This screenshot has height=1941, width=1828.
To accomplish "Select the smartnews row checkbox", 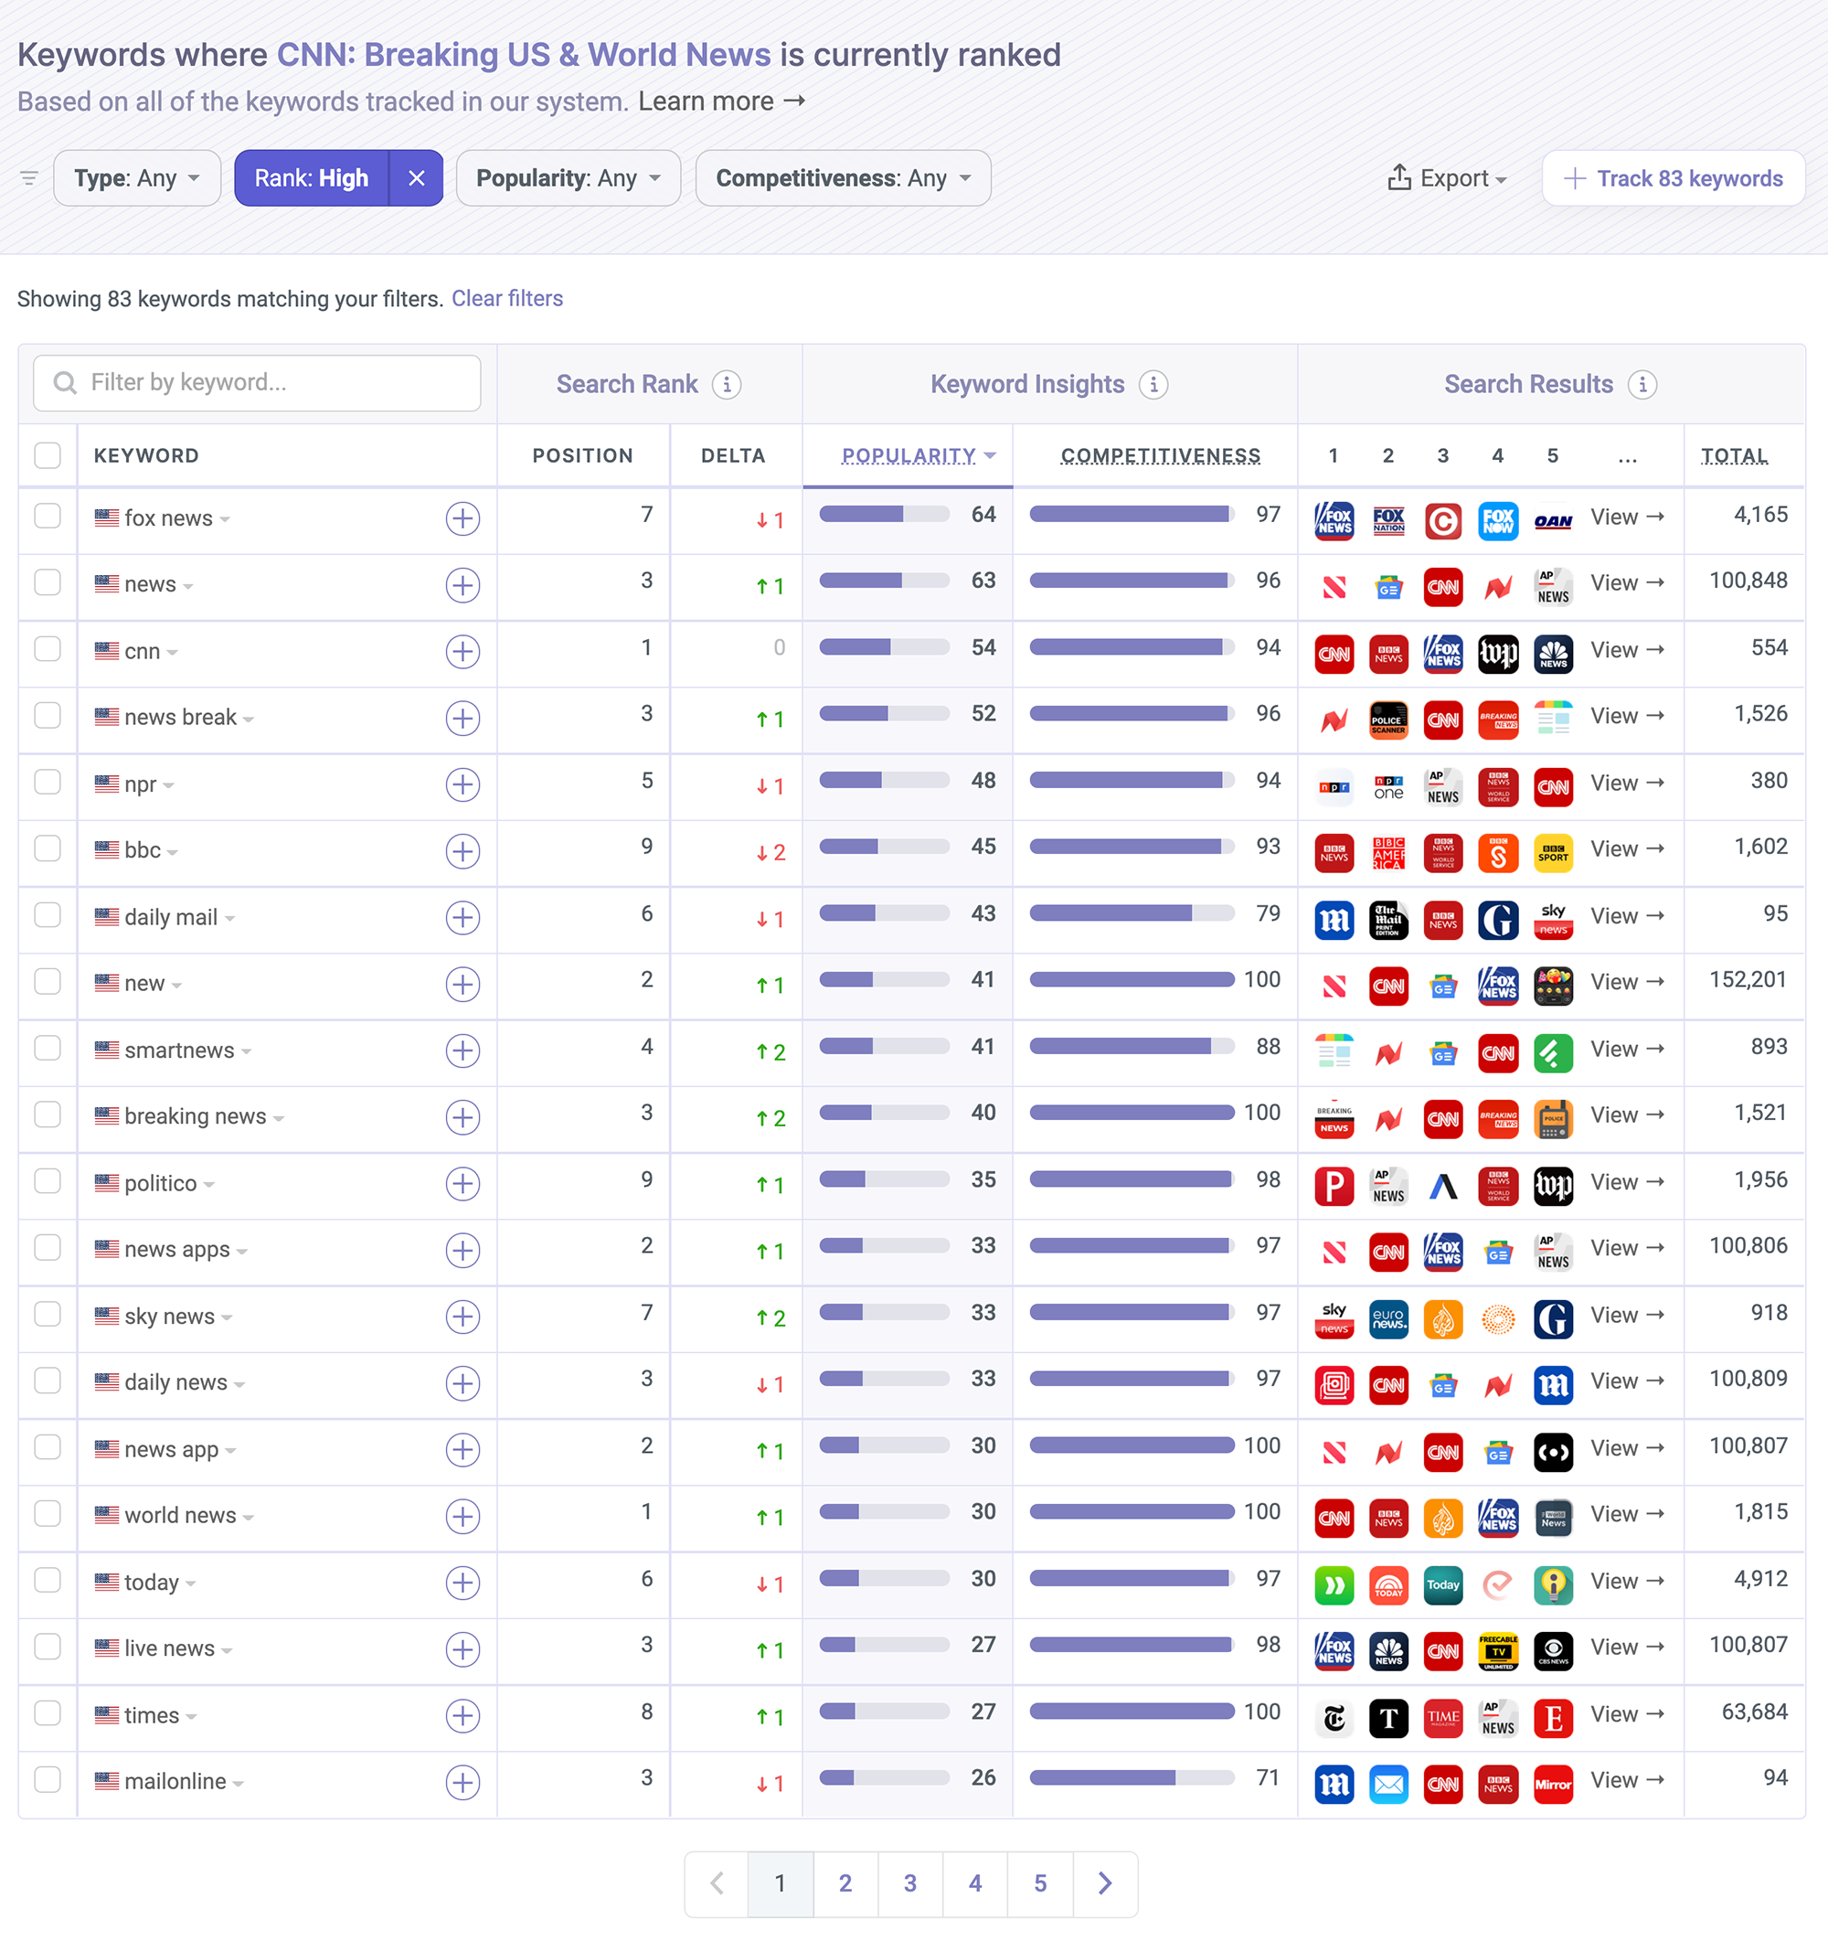I will pos(47,1048).
